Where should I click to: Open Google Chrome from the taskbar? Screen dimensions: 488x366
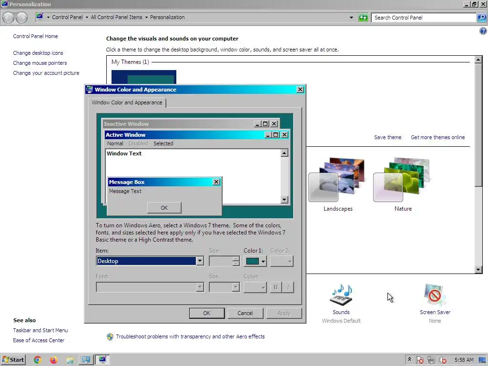pyautogui.click(x=37, y=360)
